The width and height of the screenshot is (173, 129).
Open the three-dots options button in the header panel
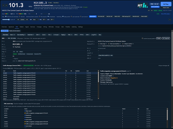coord(170,20)
